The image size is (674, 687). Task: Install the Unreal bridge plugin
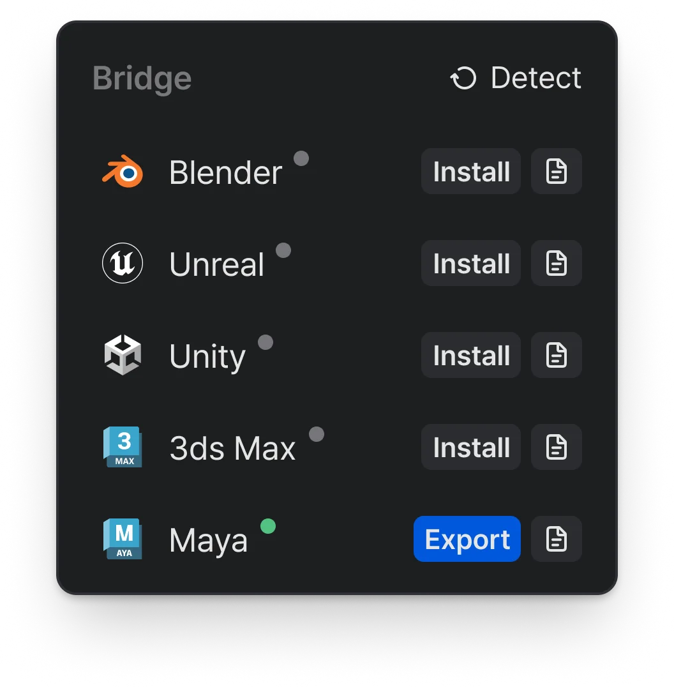pyautogui.click(x=471, y=263)
